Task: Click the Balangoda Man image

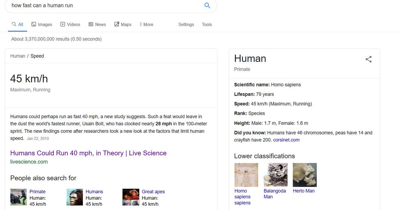Action: pyautogui.click(x=276, y=175)
